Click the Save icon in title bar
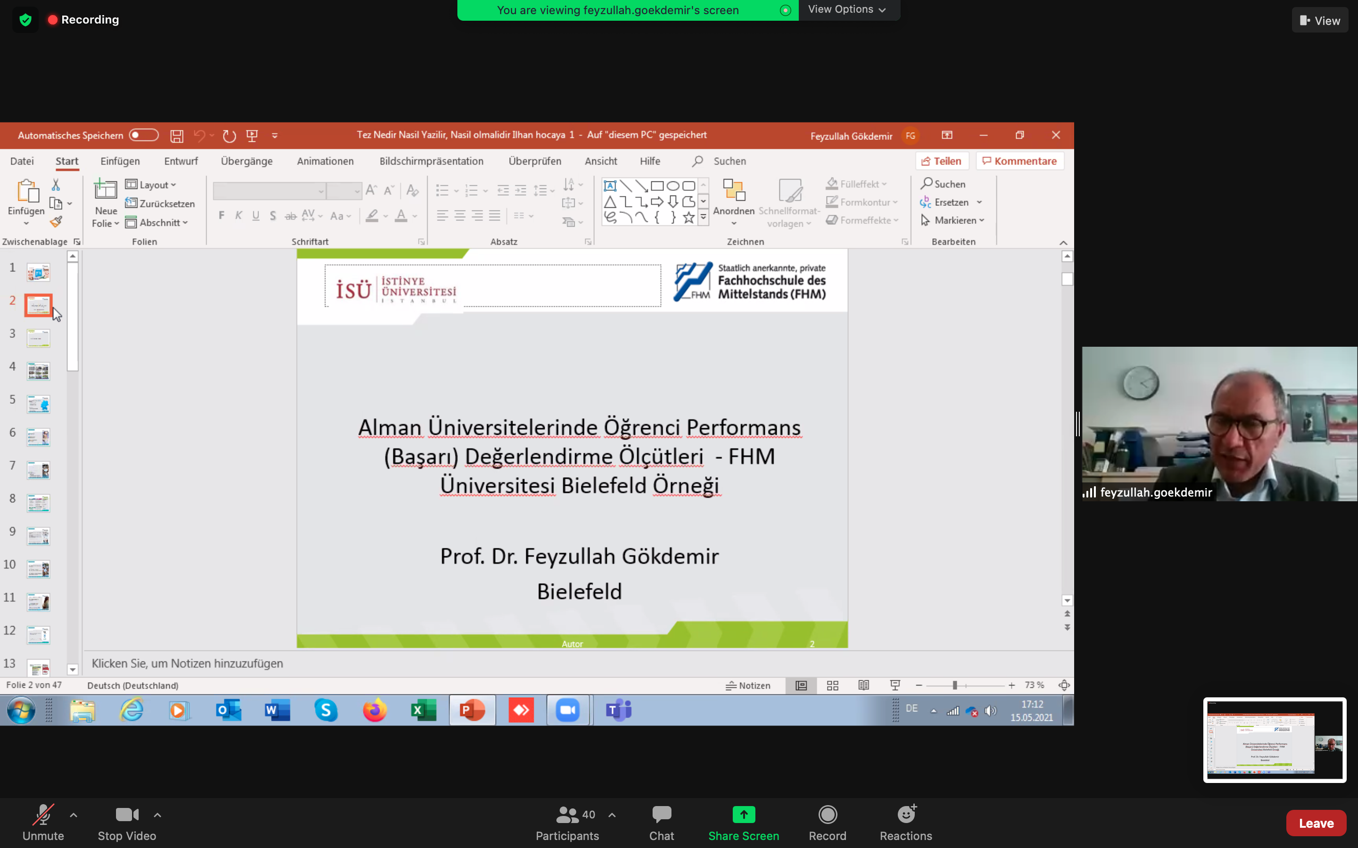Screen dimensions: 1358x848 [177, 136]
